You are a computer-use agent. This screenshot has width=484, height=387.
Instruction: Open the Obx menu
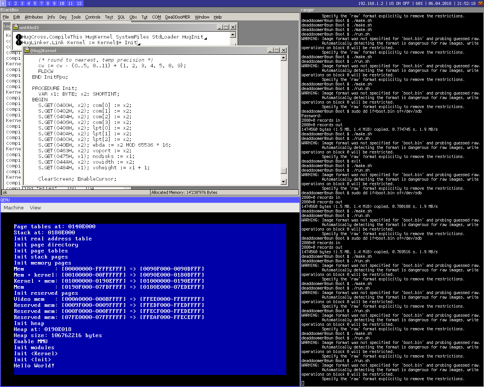(133, 17)
